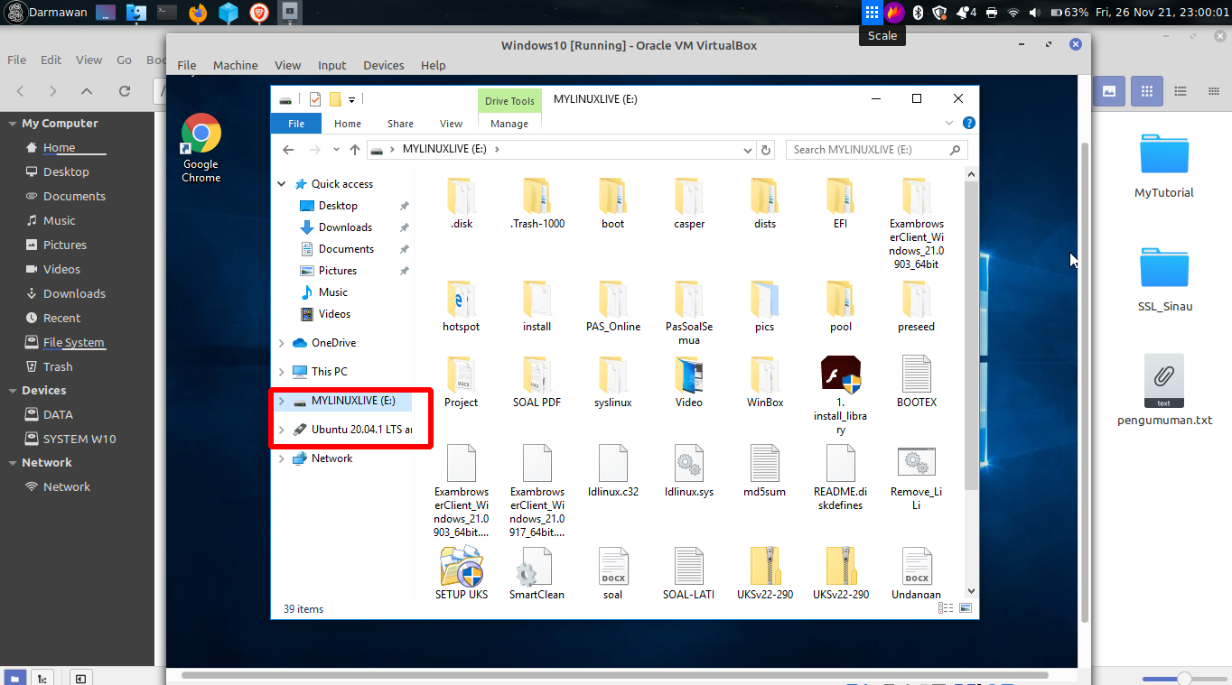Click the Explorer help question-mark icon
The image size is (1232, 685).
[x=968, y=124]
